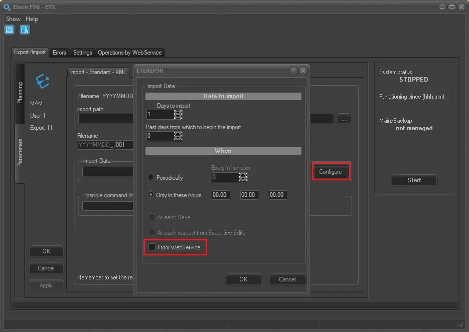Select the Periodically radio option
This screenshot has height=332, width=469.
pyautogui.click(x=151, y=178)
